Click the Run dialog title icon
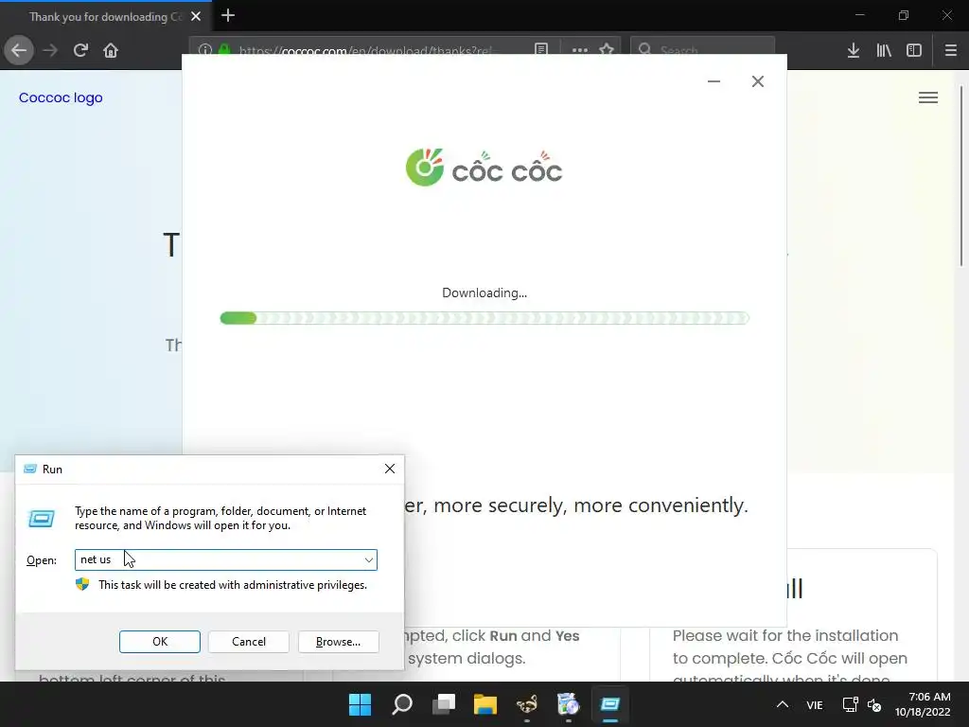This screenshot has height=727, width=969. point(29,470)
